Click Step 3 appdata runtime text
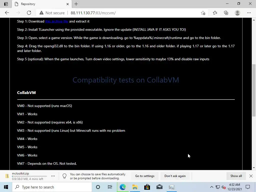The image size is (256, 192). 119,38
